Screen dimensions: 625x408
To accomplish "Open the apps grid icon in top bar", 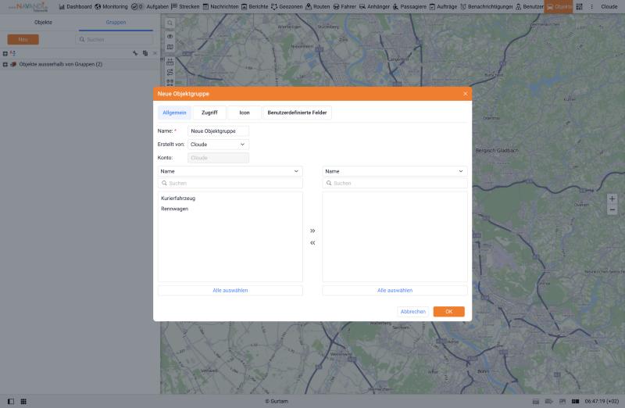I will (x=579, y=7).
